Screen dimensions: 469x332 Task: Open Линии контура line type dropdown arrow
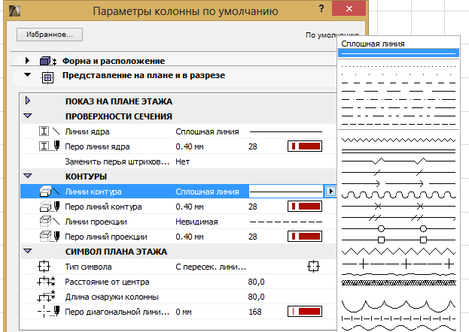pyautogui.click(x=330, y=192)
